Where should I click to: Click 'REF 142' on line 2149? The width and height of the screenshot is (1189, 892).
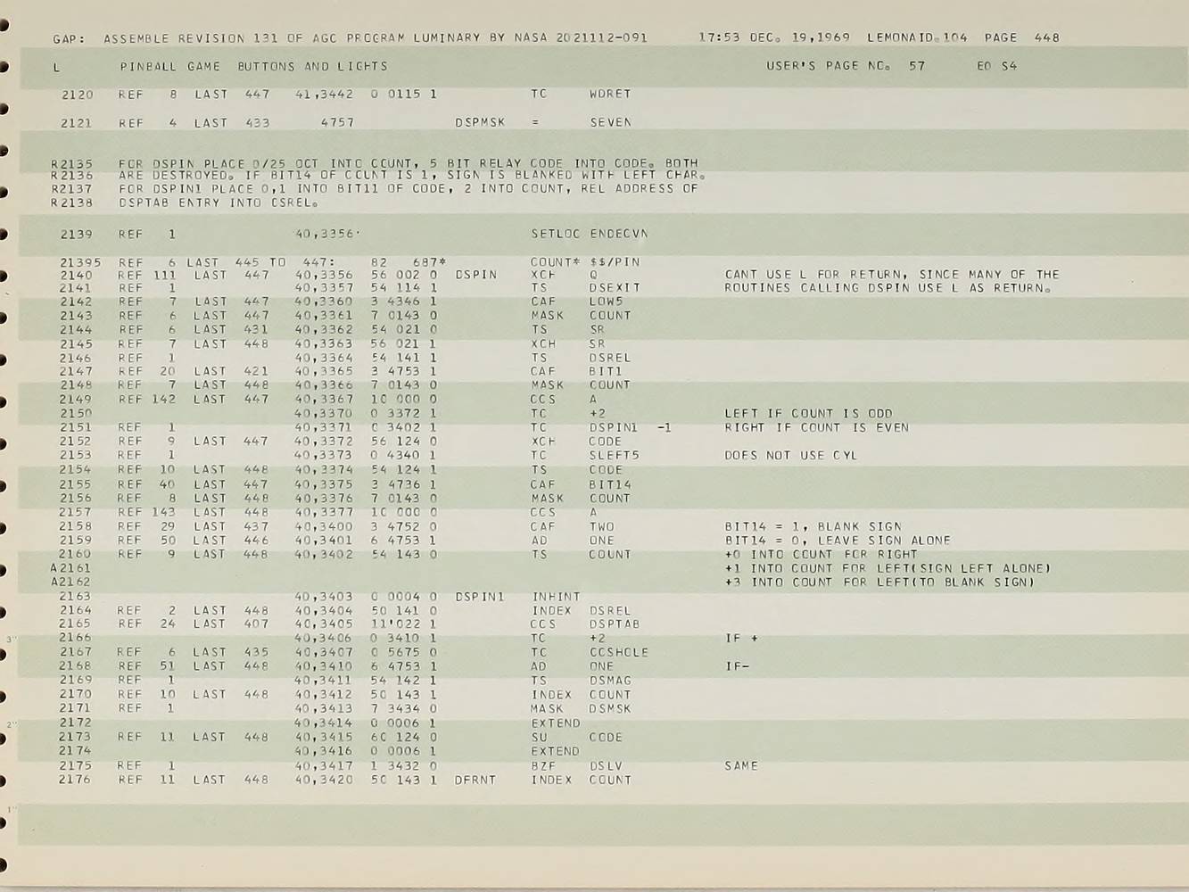point(147,399)
